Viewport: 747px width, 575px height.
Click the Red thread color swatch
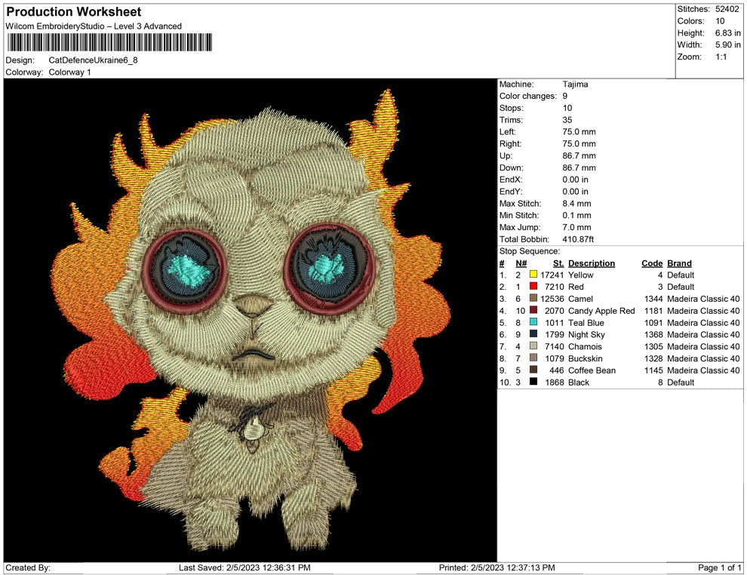(x=533, y=286)
